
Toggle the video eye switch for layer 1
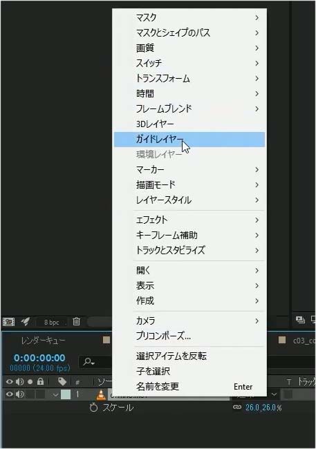(10, 394)
